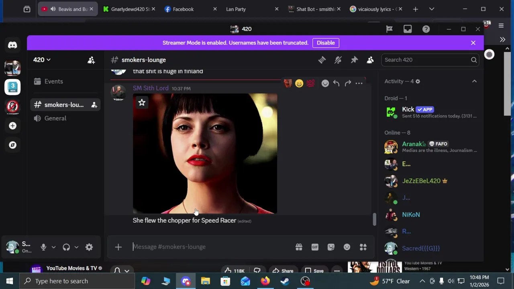Open Discord inbox icon in title bar
Viewport: 514px width, 289px height.
(x=408, y=29)
